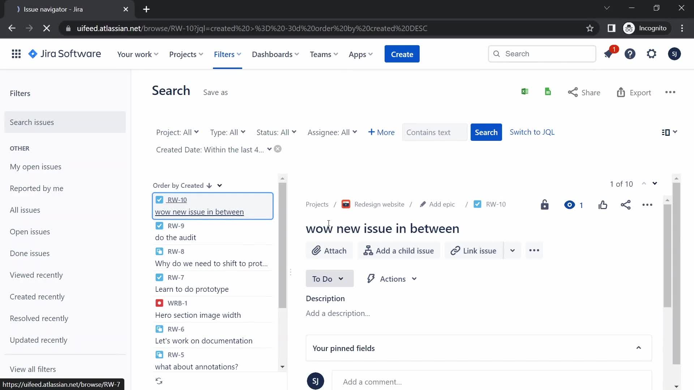
Task: Click the more options icon on issue header
Action: click(x=647, y=204)
